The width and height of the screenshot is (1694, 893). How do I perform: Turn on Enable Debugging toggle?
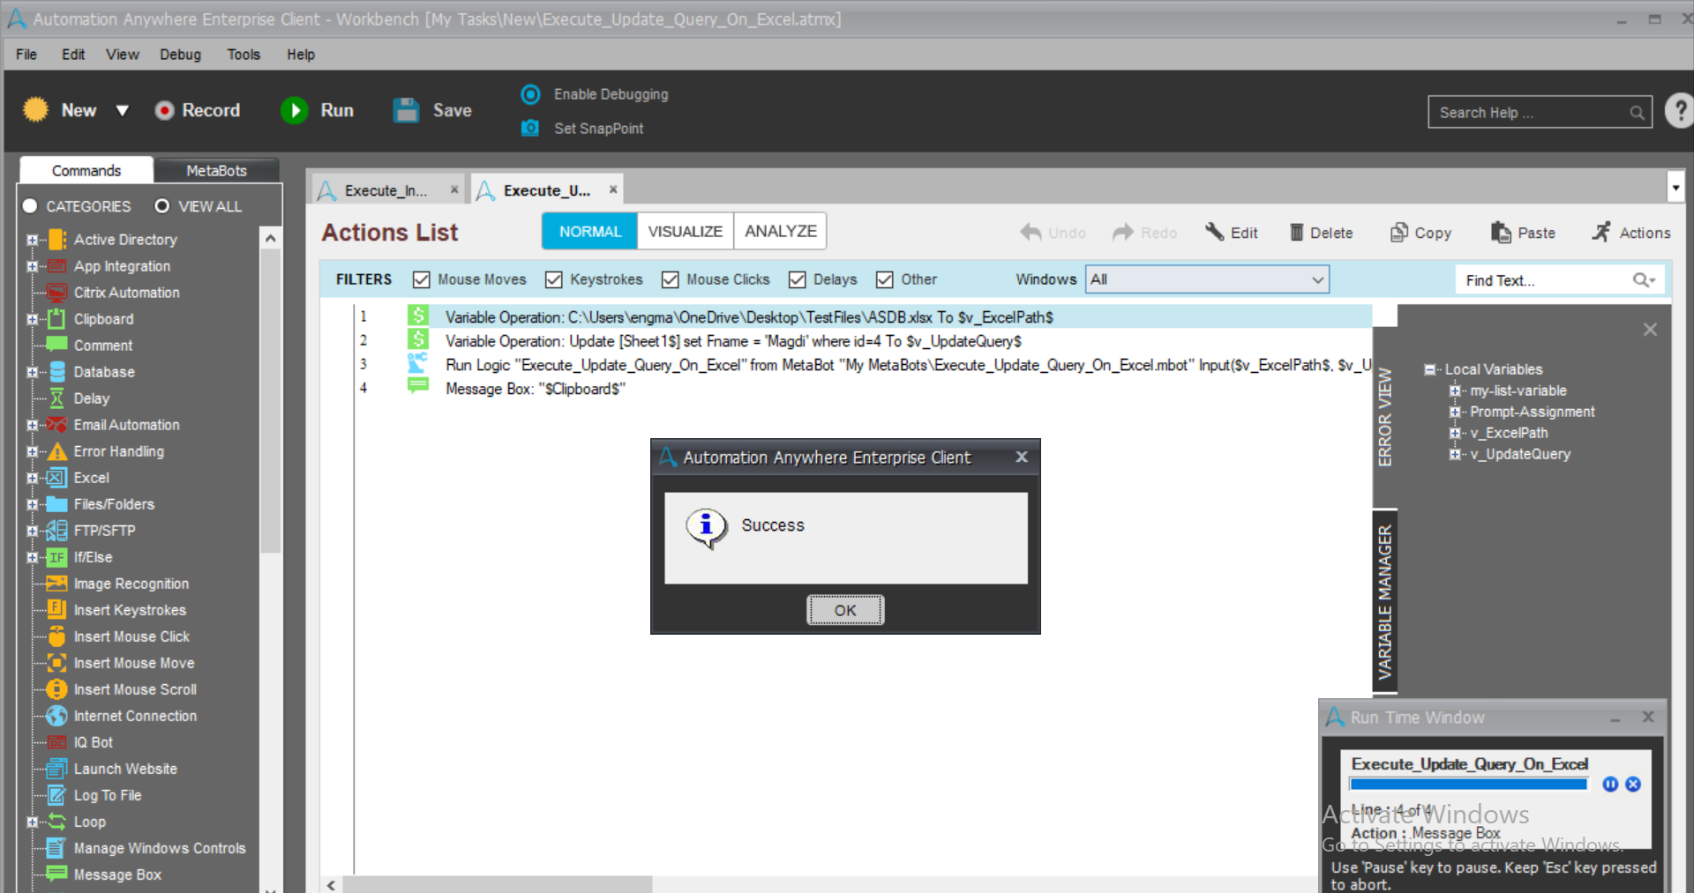[x=530, y=94]
